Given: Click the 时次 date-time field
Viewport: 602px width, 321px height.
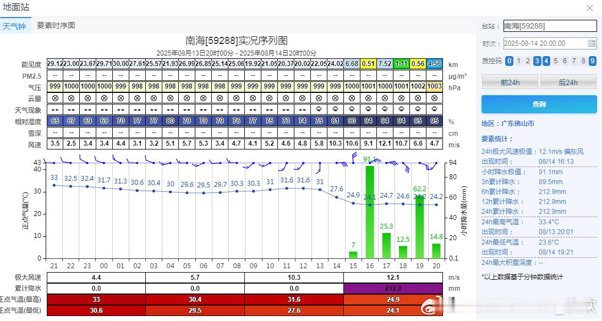Looking at the screenshot, I should point(550,43).
